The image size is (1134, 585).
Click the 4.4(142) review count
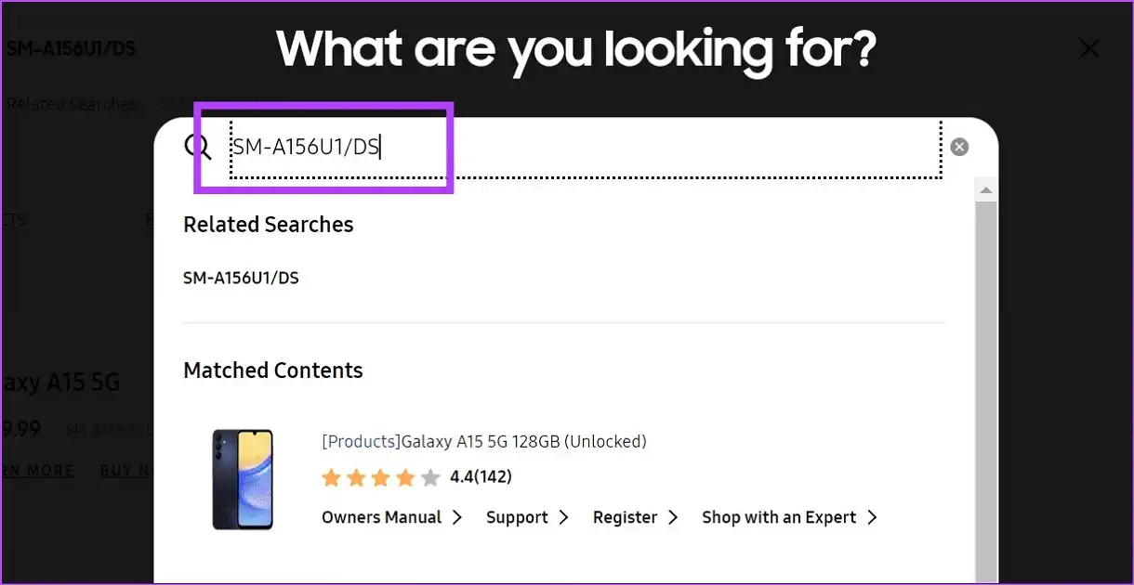coord(481,477)
